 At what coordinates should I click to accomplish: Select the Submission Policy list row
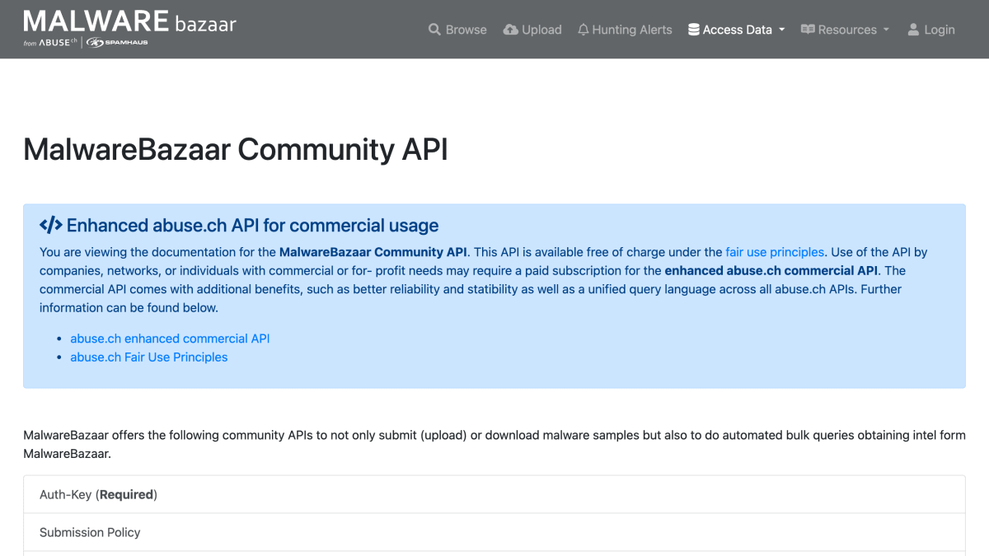coord(494,532)
